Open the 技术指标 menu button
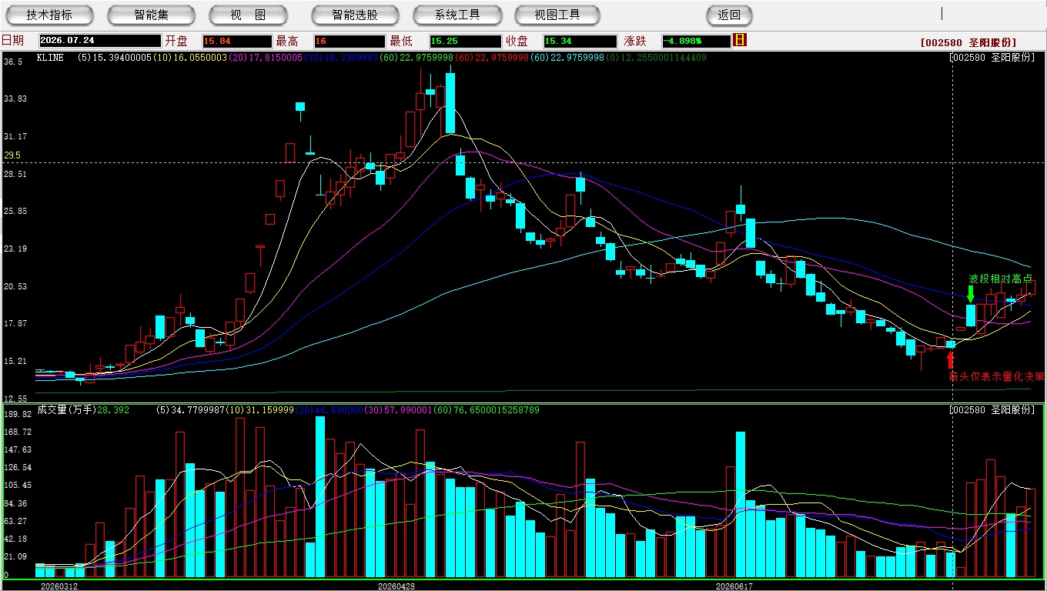Screen dimensions: 1047x591 49,15
